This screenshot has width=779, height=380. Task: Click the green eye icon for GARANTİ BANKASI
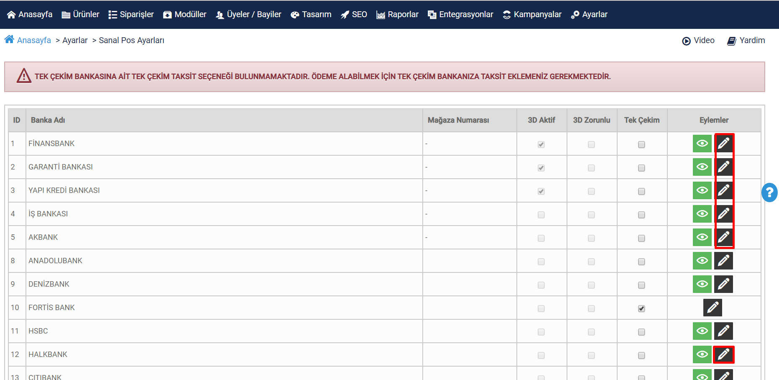(x=702, y=167)
